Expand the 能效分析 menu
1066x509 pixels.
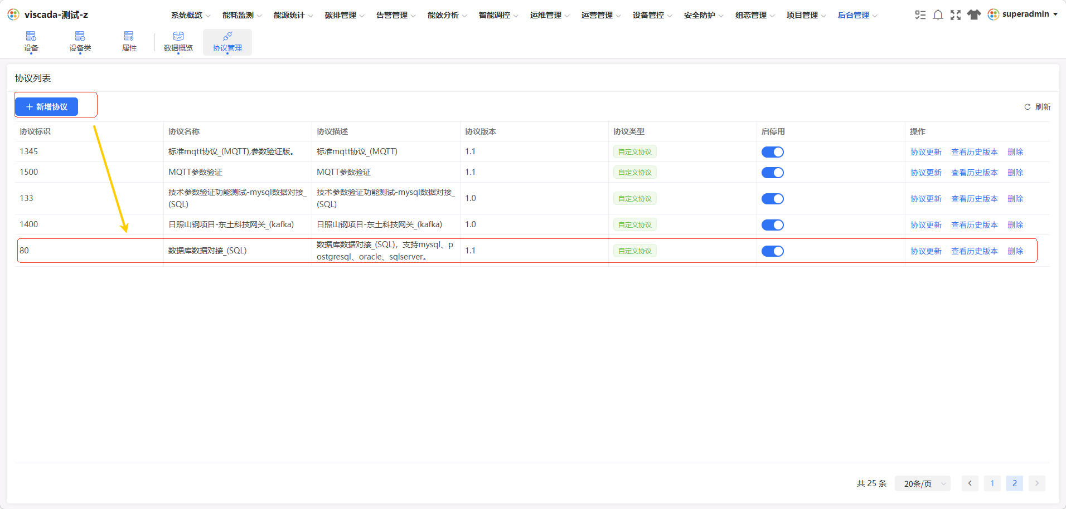tap(447, 15)
